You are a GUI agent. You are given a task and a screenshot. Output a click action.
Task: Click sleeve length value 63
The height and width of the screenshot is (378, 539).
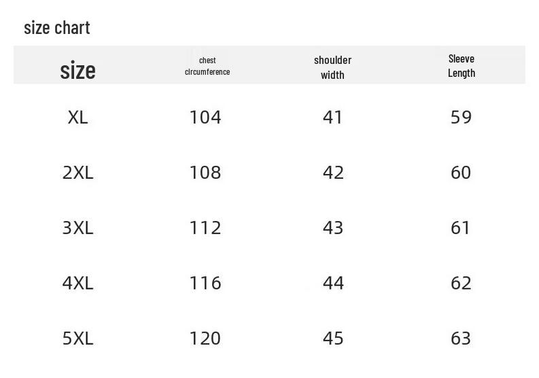pos(461,339)
